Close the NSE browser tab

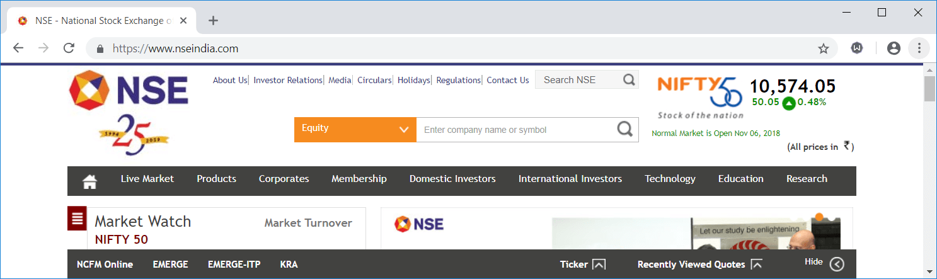(183, 20)
